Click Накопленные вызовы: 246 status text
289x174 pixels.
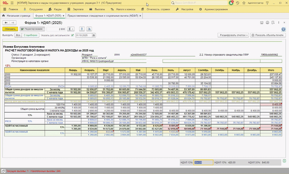coord(46,171)
